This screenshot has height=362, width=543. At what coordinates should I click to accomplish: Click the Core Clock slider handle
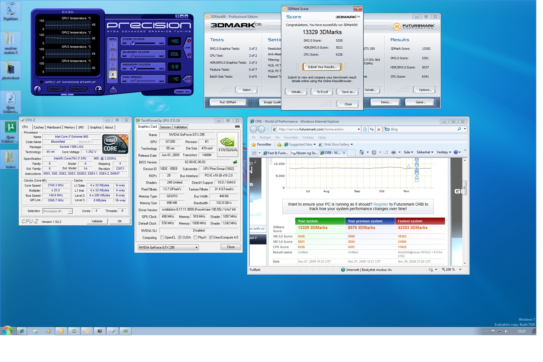click(x=133, y=43)
